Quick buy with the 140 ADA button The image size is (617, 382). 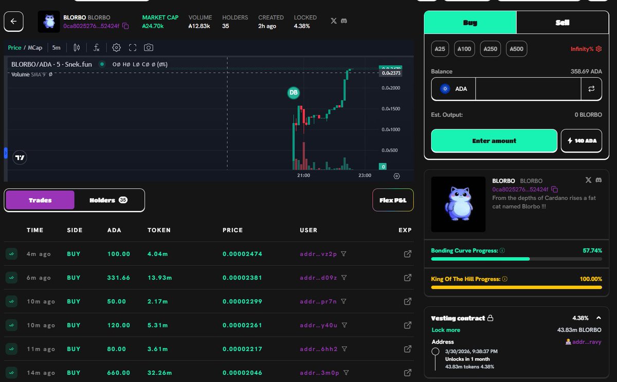(x=582, y=141)
